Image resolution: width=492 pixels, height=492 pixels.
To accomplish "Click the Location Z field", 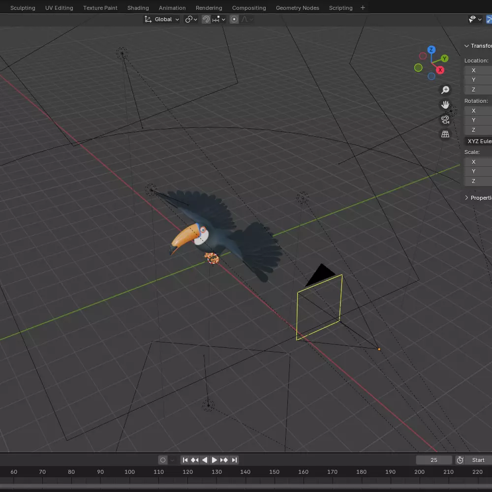I will (x=478, y=90).
